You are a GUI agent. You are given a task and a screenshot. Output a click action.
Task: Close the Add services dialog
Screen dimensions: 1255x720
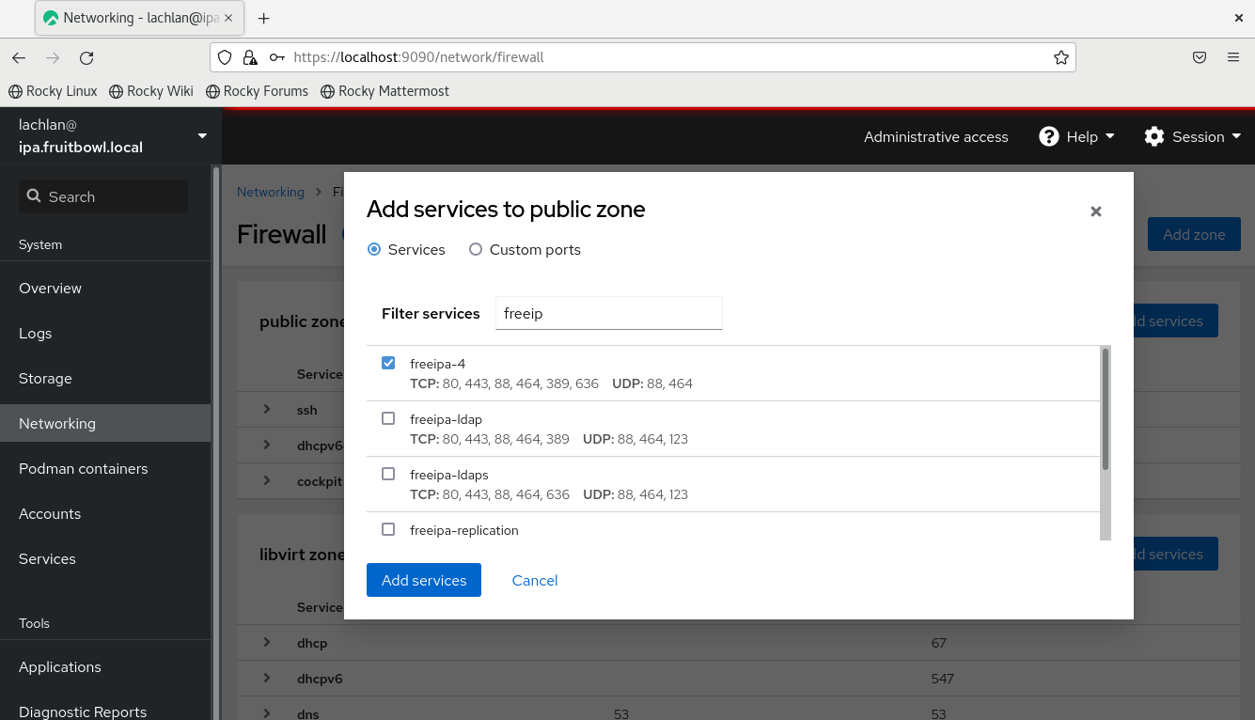[1095, 212]
